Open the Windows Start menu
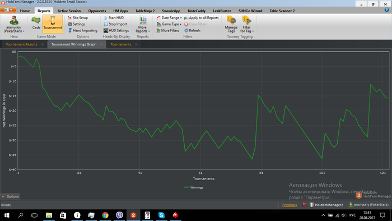392x221 pixels. point(7,215)
